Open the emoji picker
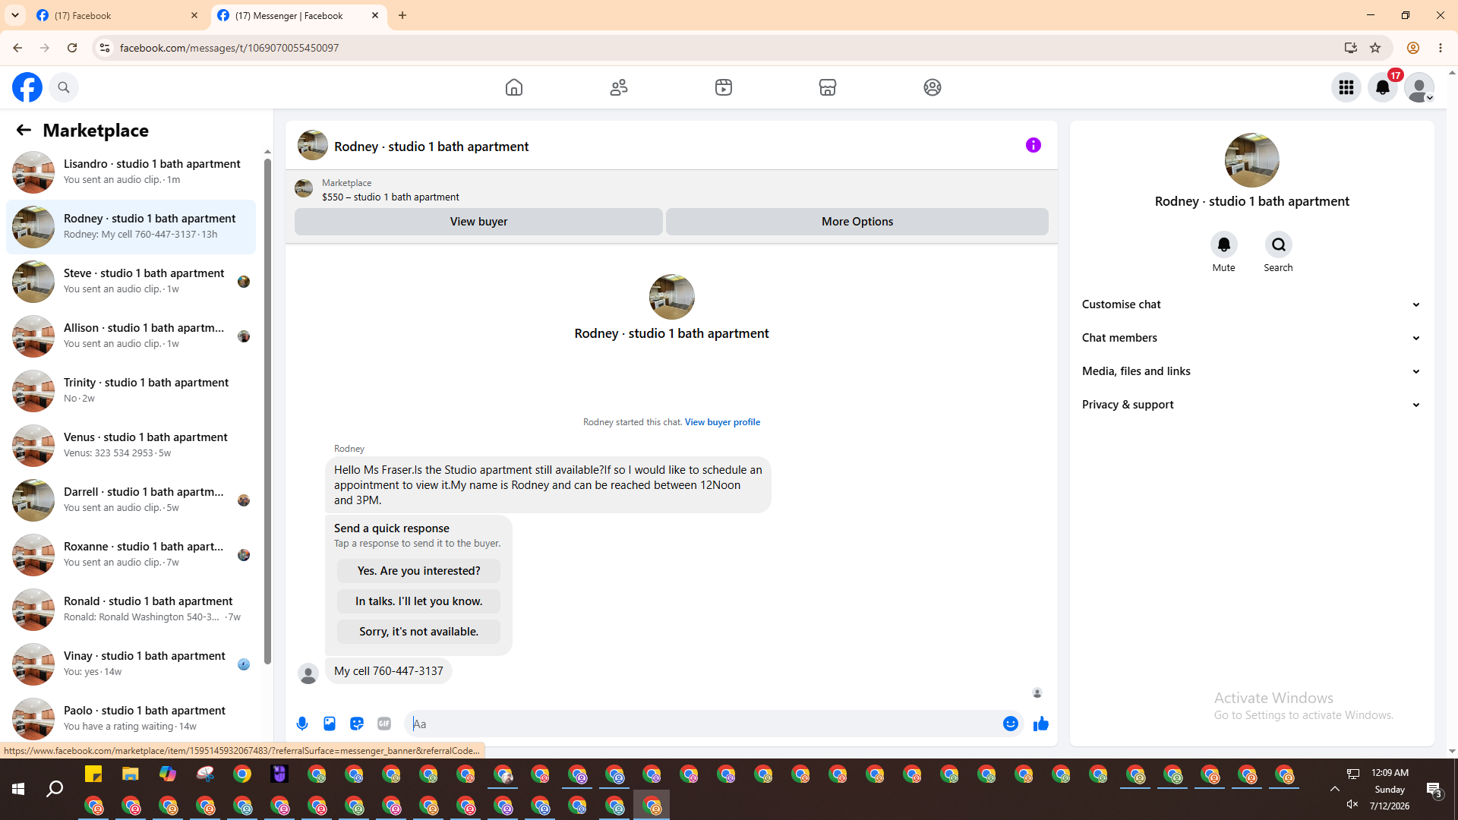1458x820 pixels. [1010, 724]
